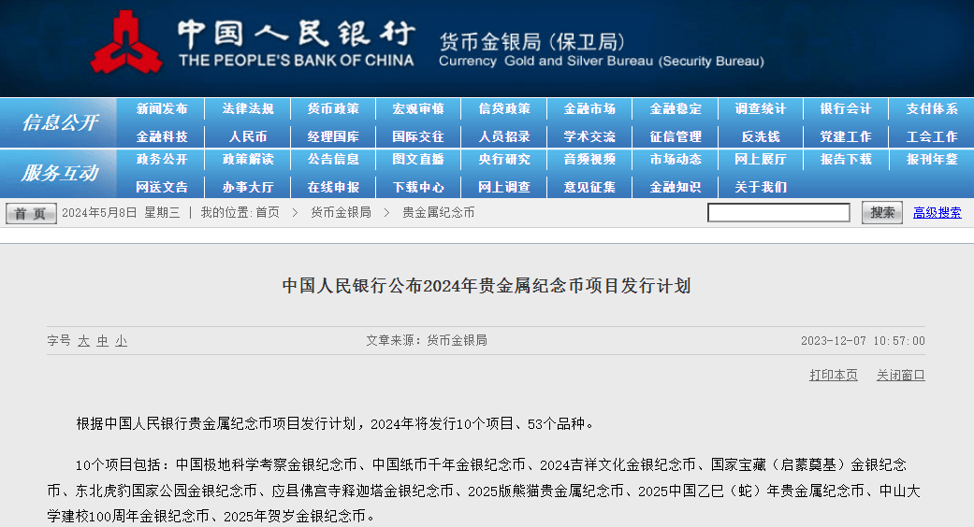Click the date 2024年5月8日 星期三
Viewport: 974px width, 527px height.
(121, 213)
